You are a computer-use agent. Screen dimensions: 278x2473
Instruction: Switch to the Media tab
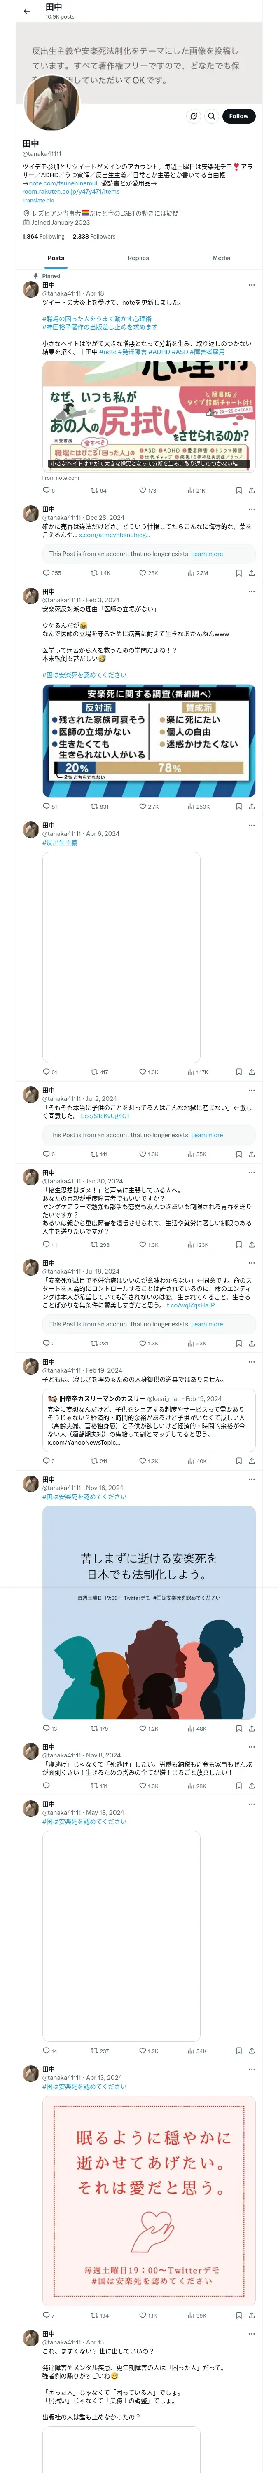220,257
